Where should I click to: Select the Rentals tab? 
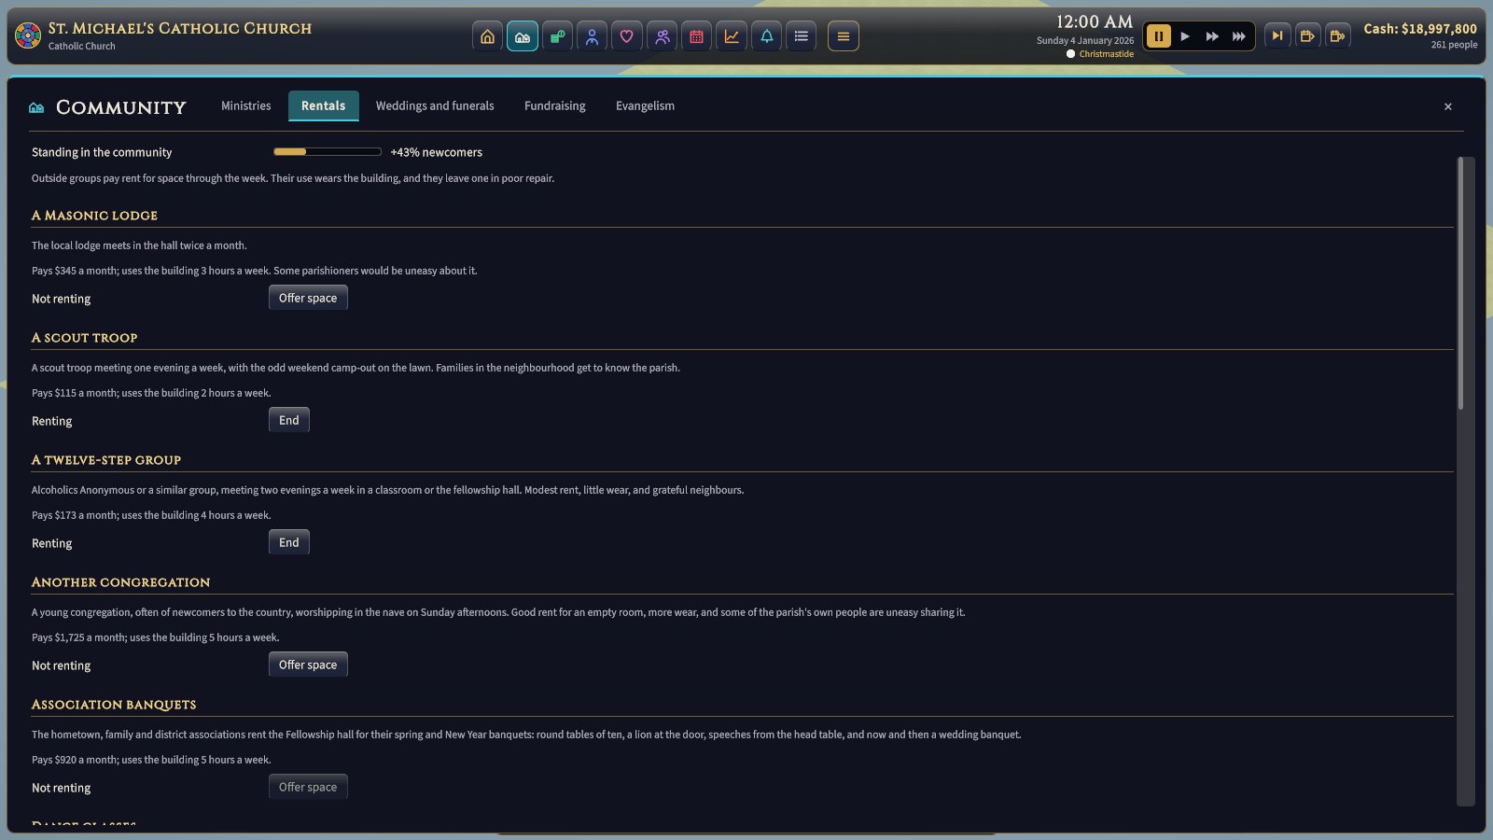(323, 106)
